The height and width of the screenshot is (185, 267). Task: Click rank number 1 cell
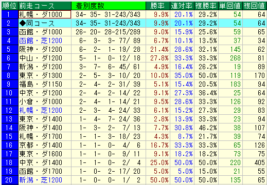coord(10,14)
